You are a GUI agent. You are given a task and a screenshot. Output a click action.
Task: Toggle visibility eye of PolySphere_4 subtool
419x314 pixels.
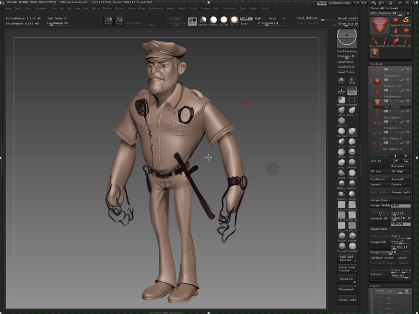click(408, 69)
